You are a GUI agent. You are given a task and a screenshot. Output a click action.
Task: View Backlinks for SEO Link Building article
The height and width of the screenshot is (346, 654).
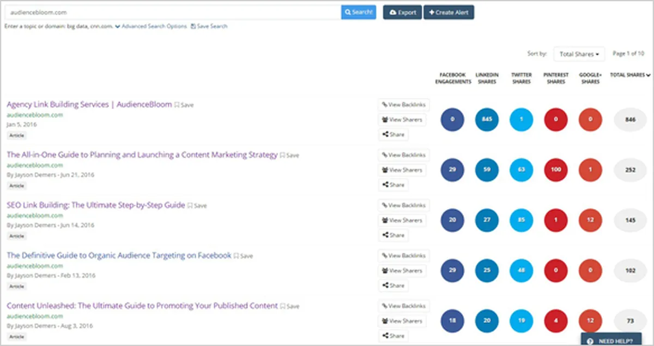coord(404,205)
